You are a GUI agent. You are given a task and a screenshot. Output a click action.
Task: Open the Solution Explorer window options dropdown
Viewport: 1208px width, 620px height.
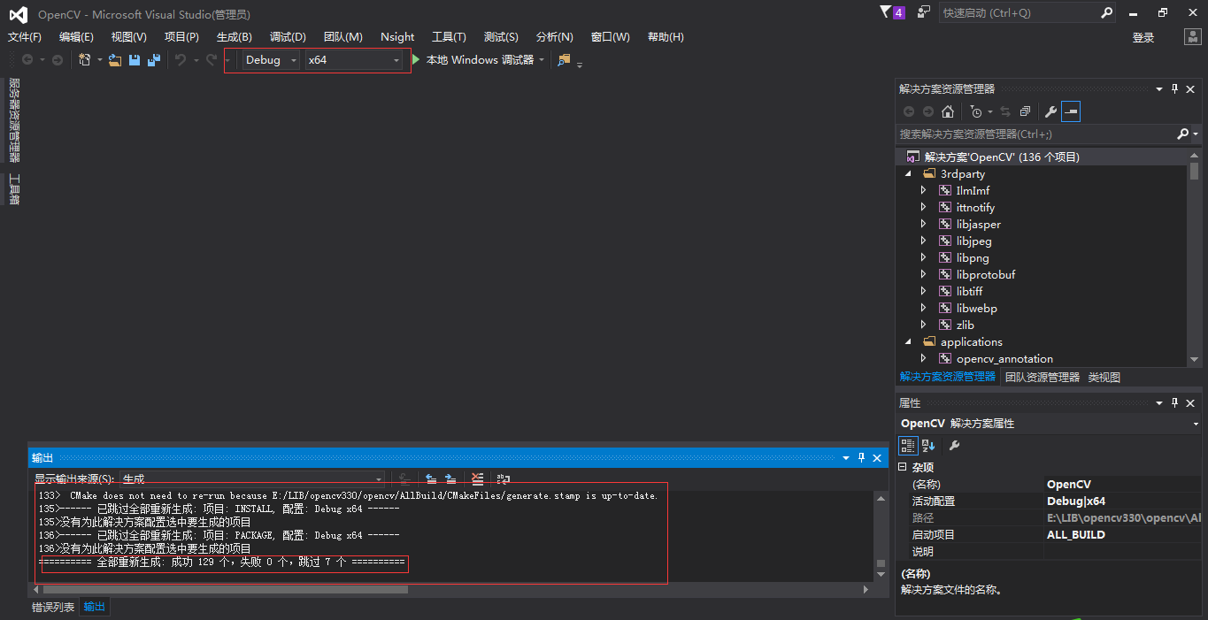(1158, 88)
